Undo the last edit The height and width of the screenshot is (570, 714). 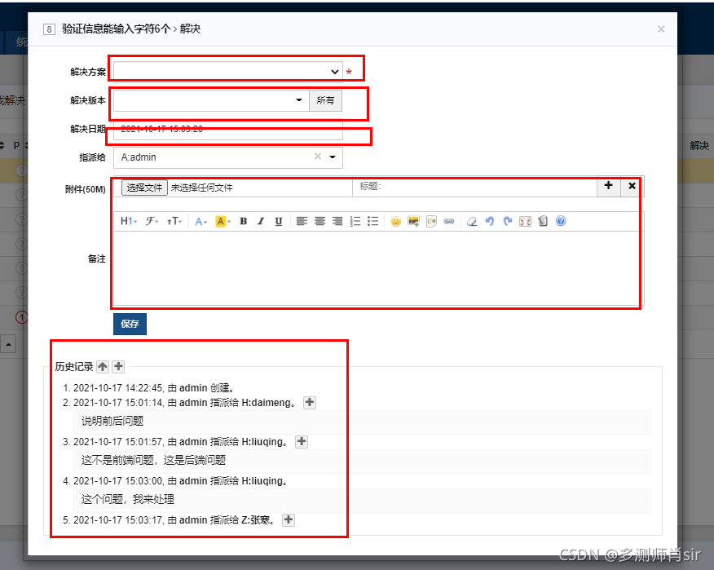(x=490, y=222)
